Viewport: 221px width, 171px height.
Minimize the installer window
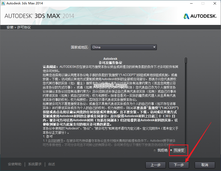(191, 3)
